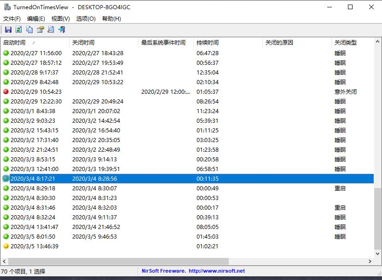Click the Copy selected items icon
Image resolution: width=382 pixels, height=280 pixels.
coord(29,30)
